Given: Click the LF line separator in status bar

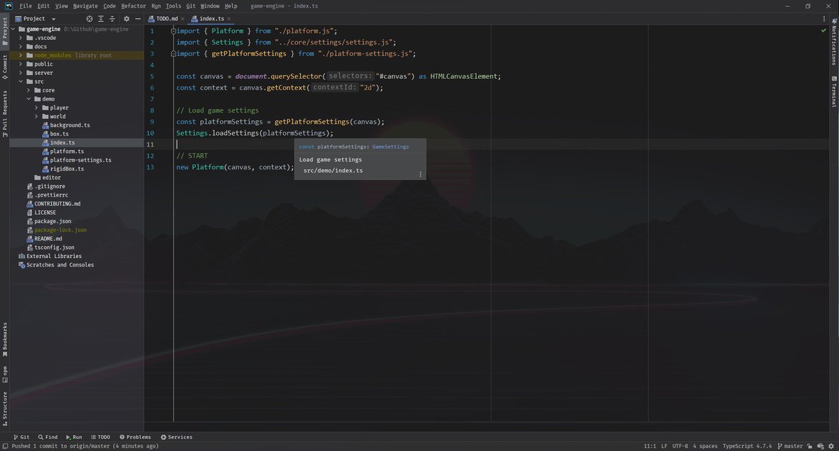Looking at the screenshot, I should [x=664, y=446].
